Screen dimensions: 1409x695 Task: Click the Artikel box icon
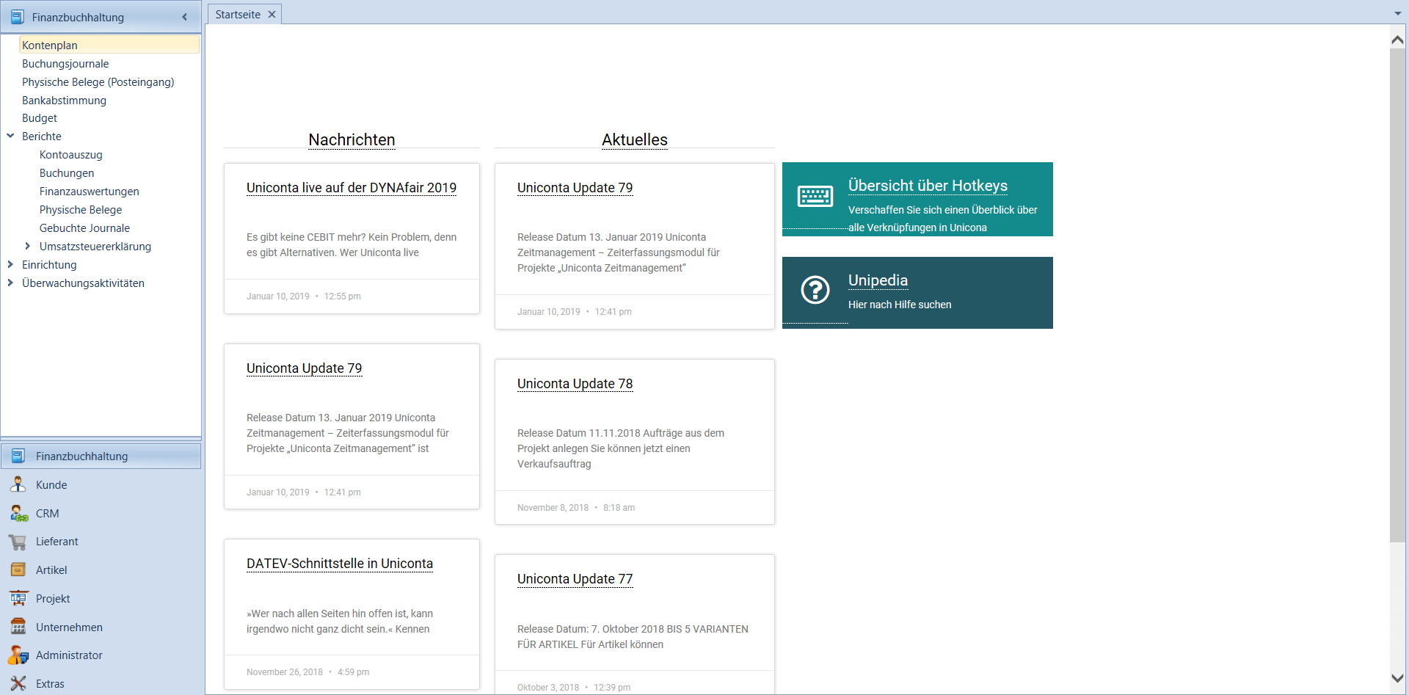[x=18, y=570]
